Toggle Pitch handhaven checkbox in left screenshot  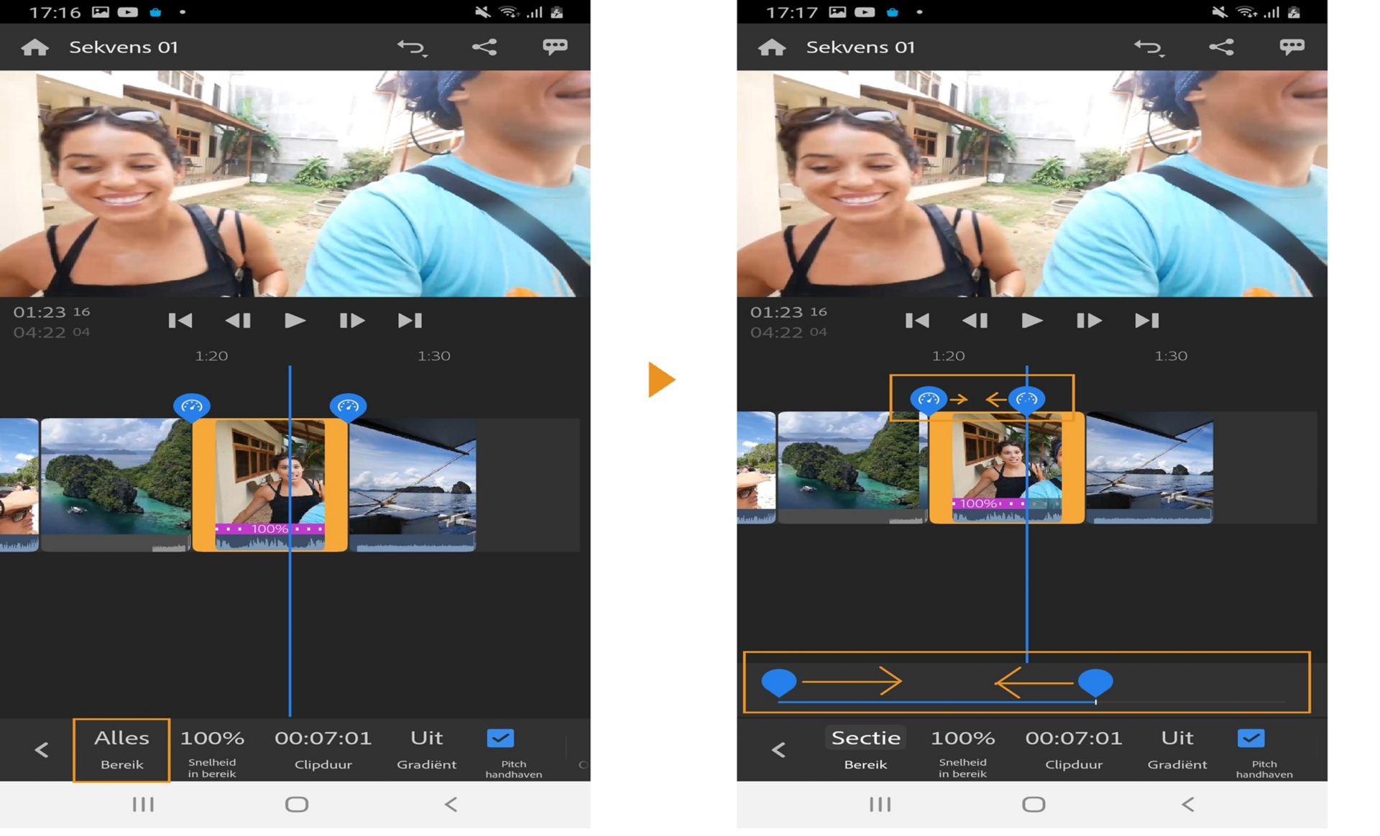point(500,738)
